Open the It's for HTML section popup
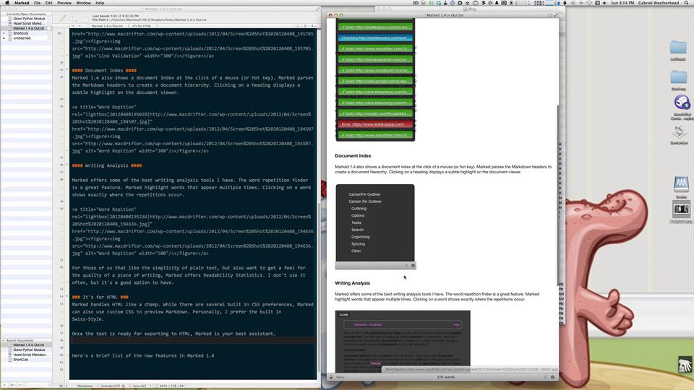This screenshot has width=694, height=390. click(142, 26)
